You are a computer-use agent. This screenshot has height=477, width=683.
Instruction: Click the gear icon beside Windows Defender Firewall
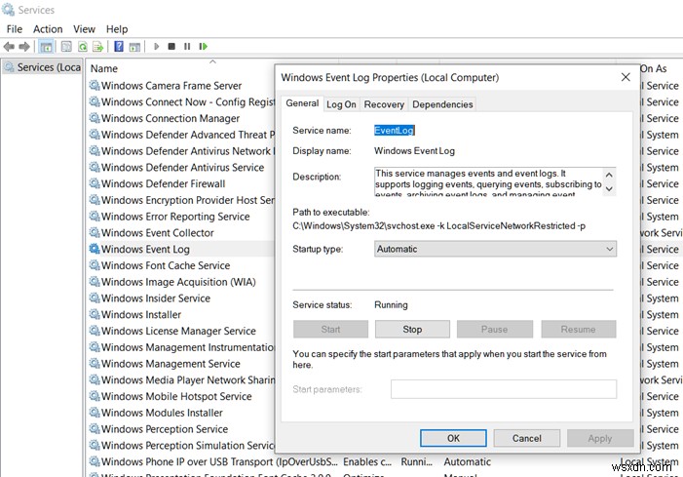click(x=95, y=183)
